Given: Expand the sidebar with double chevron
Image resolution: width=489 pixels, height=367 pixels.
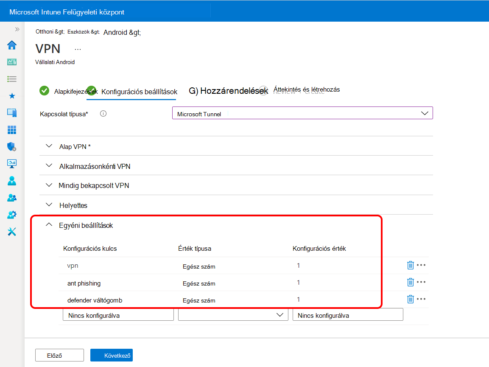Looking at the screenshot, I should click(17, 29).
